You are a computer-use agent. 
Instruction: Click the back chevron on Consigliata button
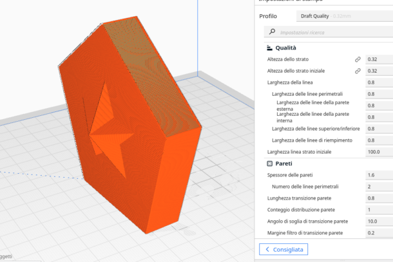pyautogui.click(x=267, y=249)
